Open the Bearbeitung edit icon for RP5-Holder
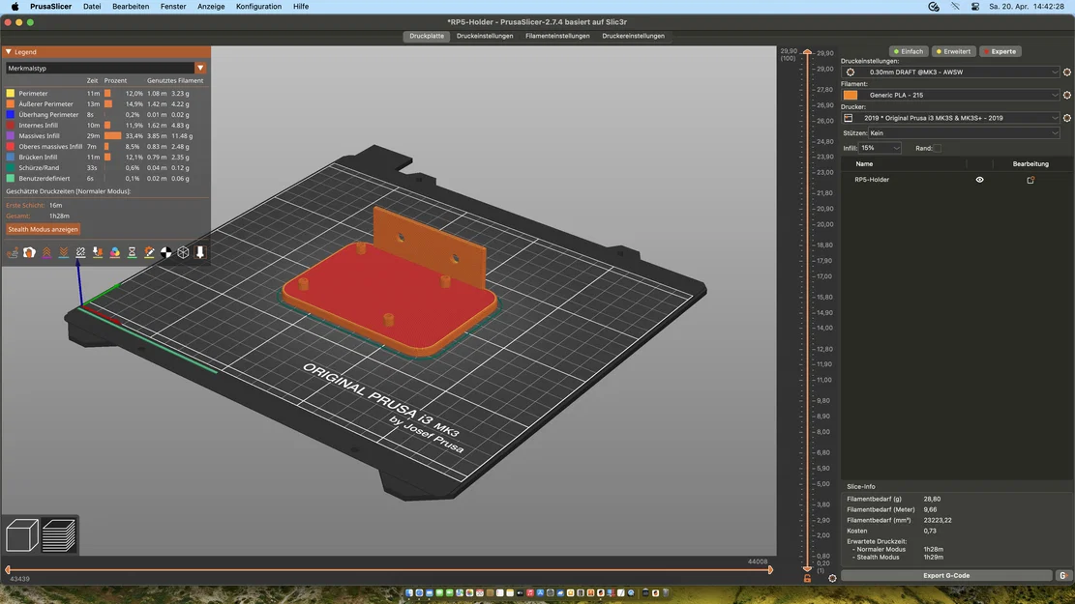 click(x=1030, y=180)
